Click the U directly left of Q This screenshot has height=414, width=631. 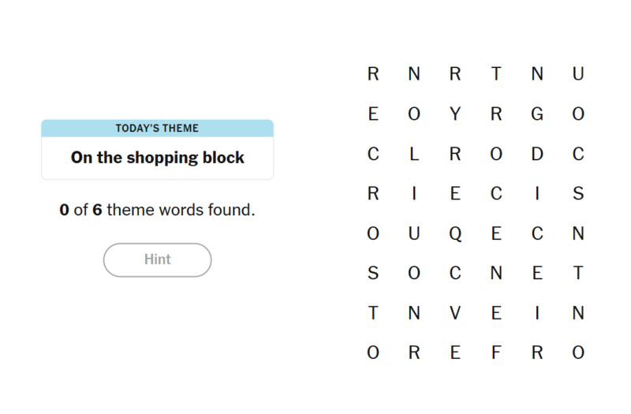pos(414,233)
